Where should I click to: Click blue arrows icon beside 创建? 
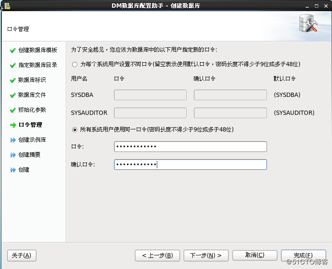tap(13, 170)
